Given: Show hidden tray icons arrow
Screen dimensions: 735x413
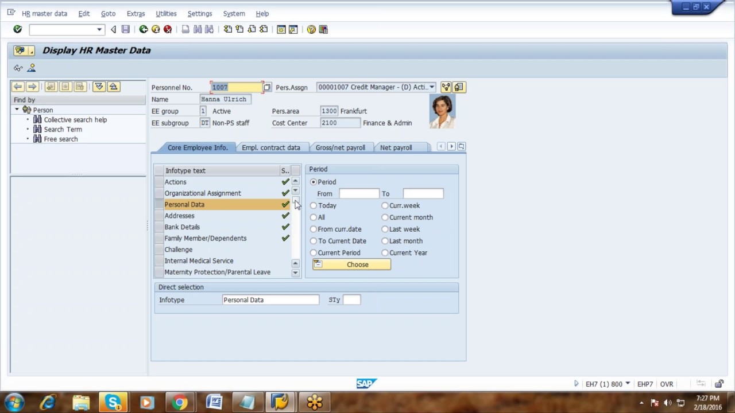Looking at the screenshot, I should (x=641, y=403).
